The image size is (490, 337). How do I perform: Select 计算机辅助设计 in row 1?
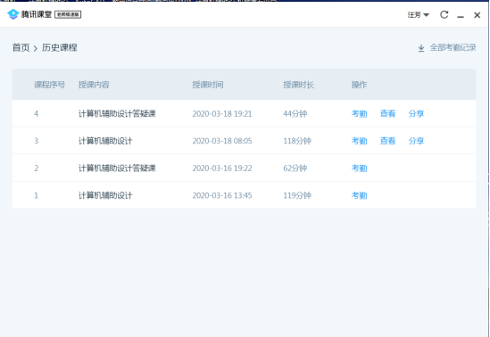click(105, 195)
